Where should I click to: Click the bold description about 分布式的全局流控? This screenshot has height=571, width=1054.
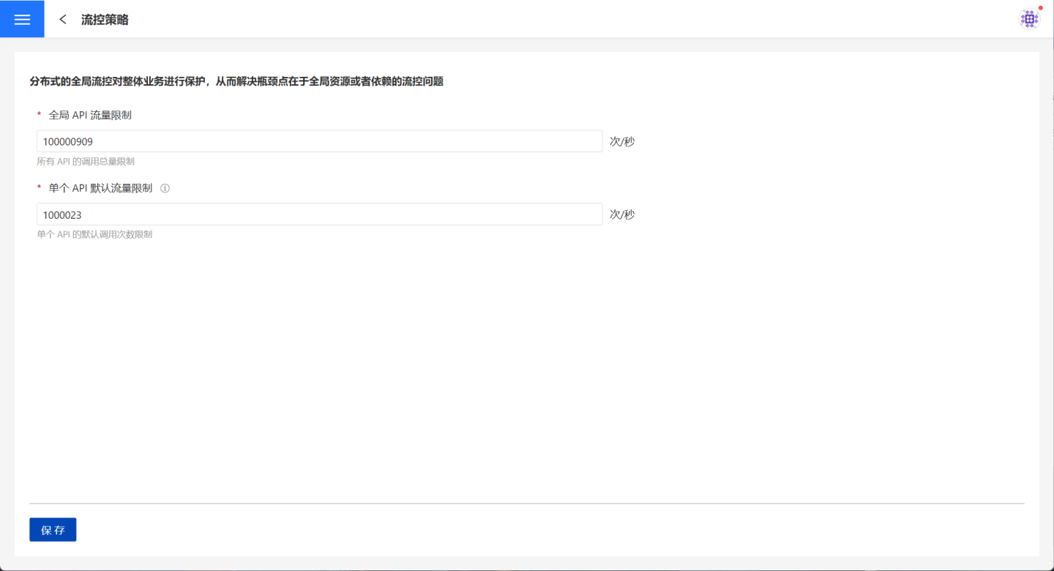tap(236, 81)
